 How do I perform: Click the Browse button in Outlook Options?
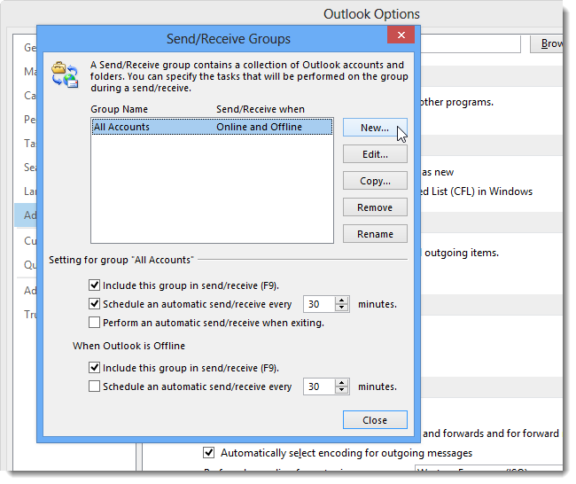click(548, 43)
